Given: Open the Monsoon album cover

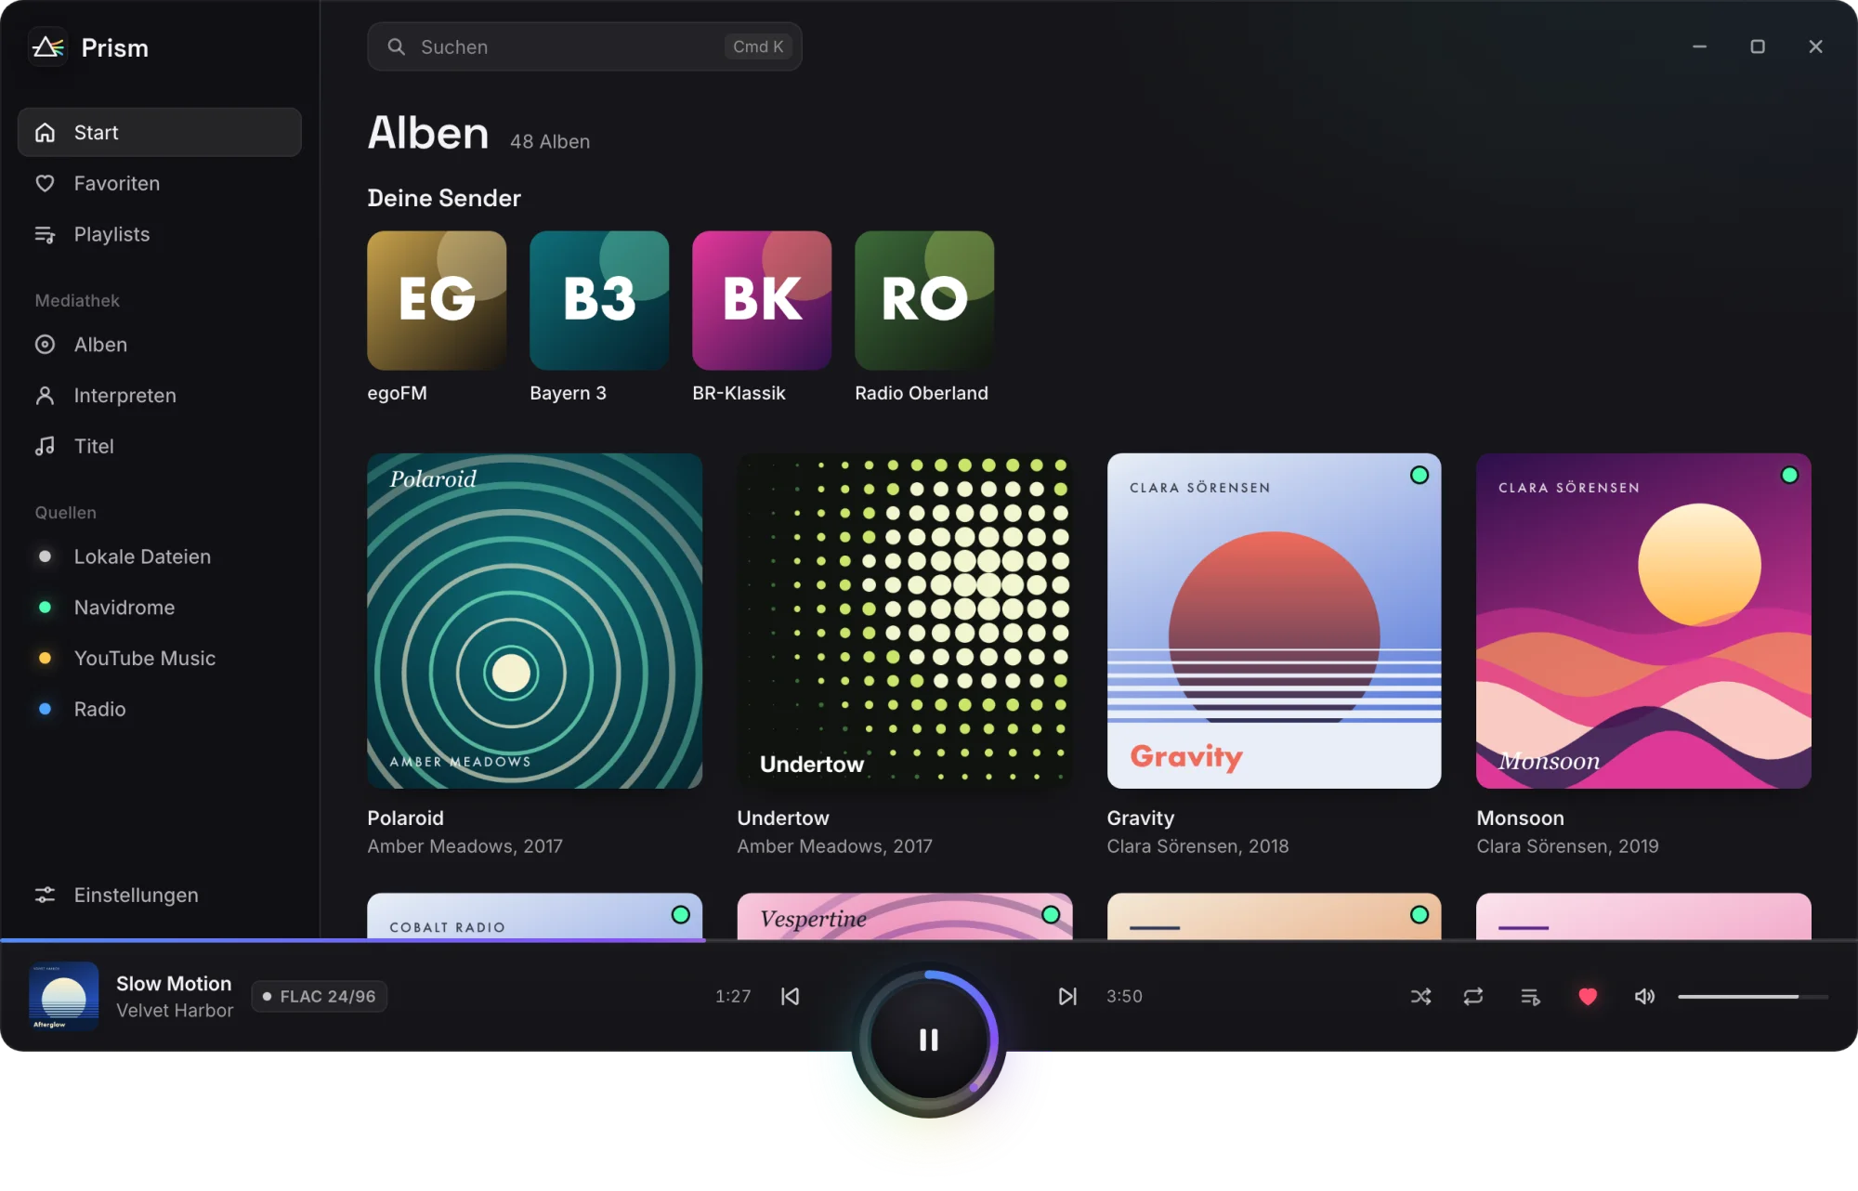Looking at the screenshot, I should (x=1643, y=621).
